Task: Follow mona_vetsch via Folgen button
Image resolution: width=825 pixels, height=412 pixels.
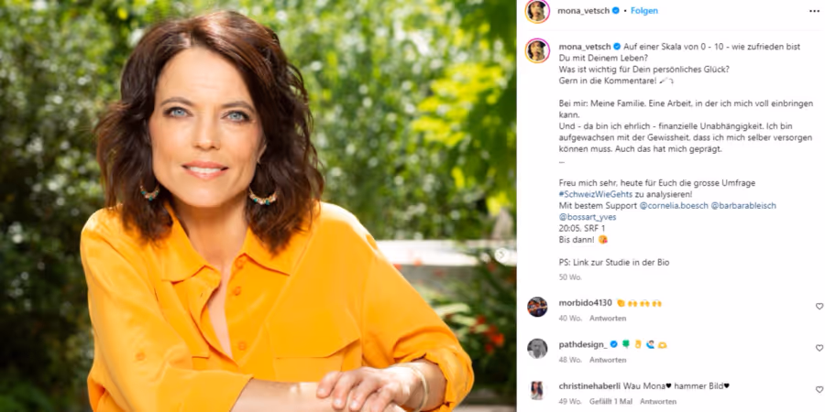Action: tap(644, 10)
